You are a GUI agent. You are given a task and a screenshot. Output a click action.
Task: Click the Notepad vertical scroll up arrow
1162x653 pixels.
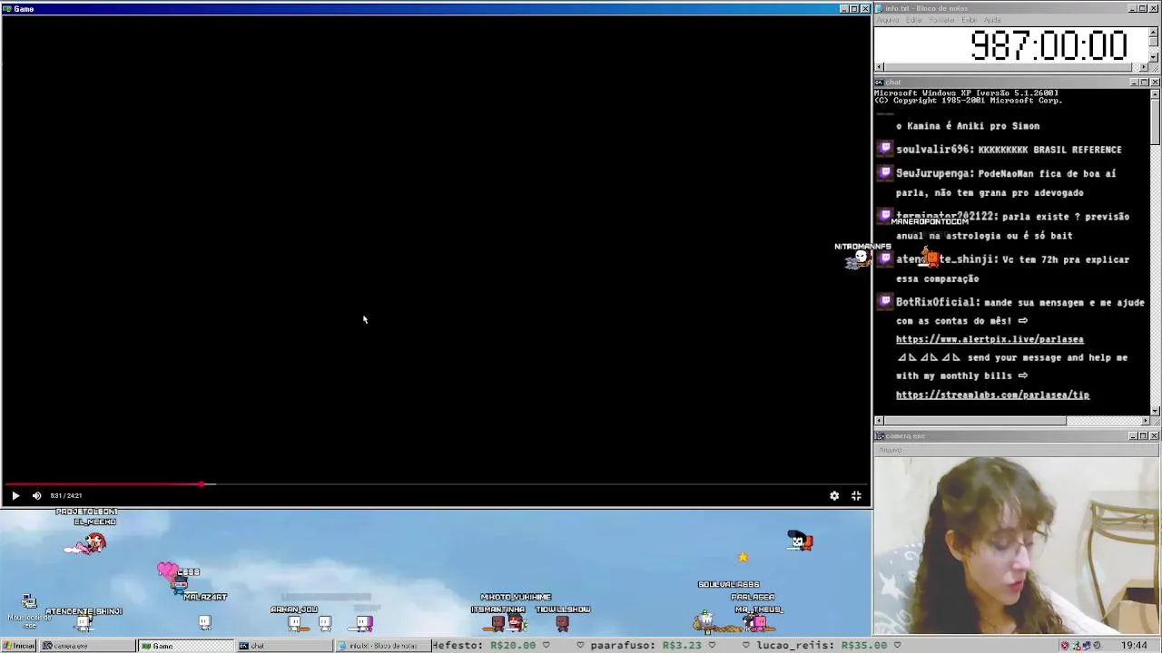click(1154, 31)
